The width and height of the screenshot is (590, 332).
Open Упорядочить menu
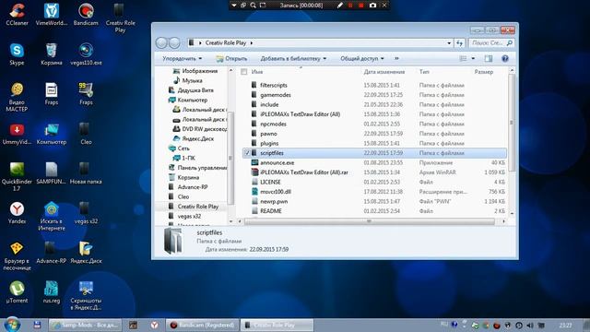183,58
